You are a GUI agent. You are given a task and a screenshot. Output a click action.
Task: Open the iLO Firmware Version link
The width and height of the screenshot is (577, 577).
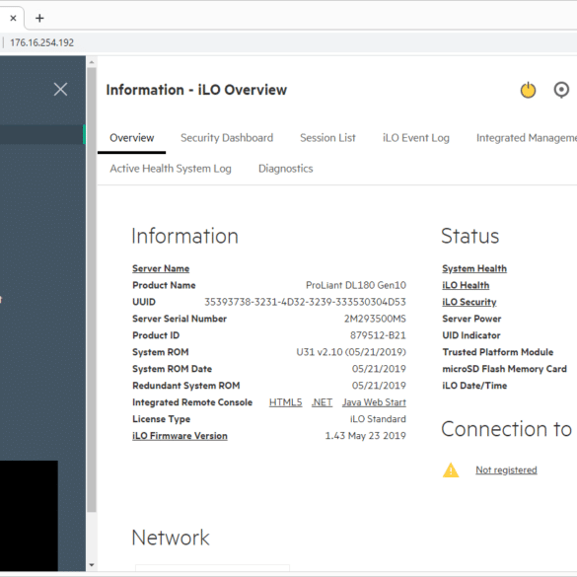coord(180,436)
